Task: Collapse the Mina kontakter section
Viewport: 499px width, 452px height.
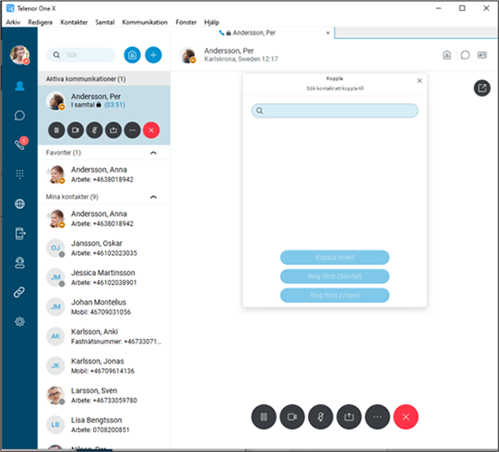Action: tap(154, 197)
